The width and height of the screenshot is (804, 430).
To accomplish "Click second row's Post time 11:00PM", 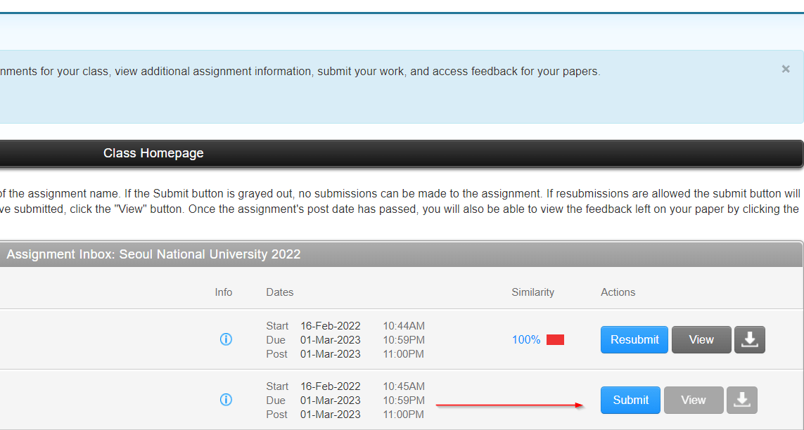I will (x=403, y=414).
